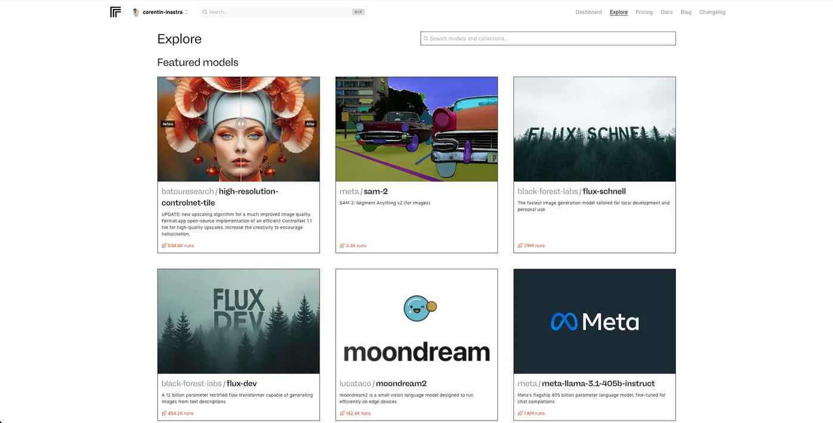Open the Pricing page
This screenshot has height=423, width=833.
pyautogui.click(x=644, y=12)
